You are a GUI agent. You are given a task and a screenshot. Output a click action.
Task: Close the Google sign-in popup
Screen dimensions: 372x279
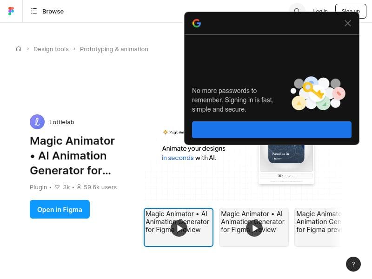pos(347,23)
